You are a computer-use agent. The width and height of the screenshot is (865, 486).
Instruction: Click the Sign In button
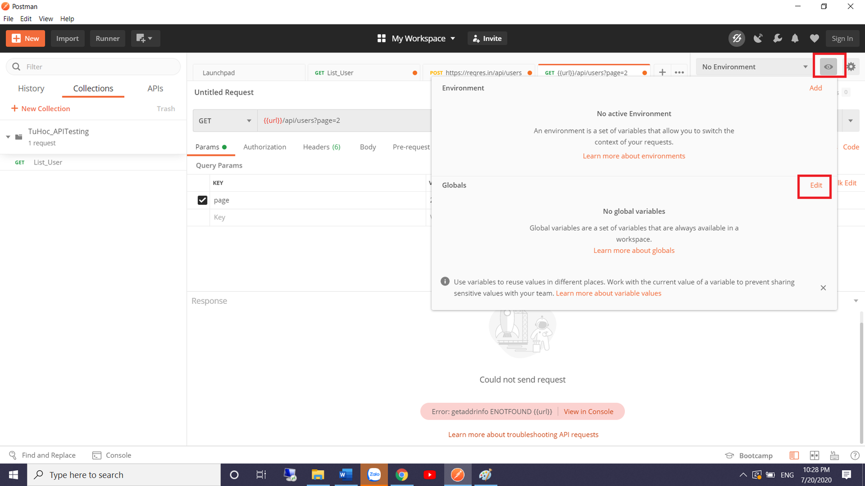(842, 38)
